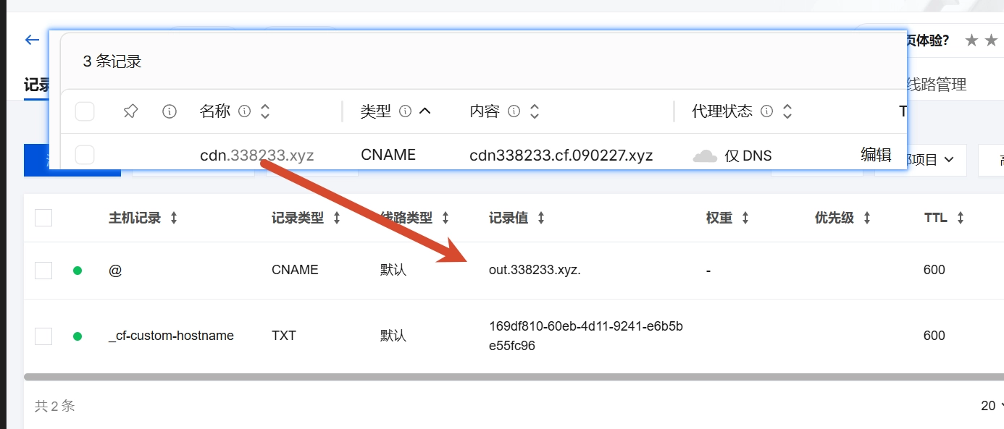Click cdn.338233.xyz name cell
This screenshot has height=429, width=1004.
257,155
